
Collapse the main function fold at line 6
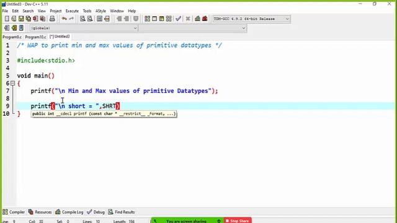coord(12,83)
